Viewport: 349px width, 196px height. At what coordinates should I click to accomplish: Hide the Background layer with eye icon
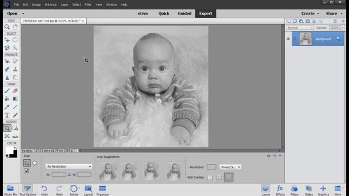tap(288, 39)
